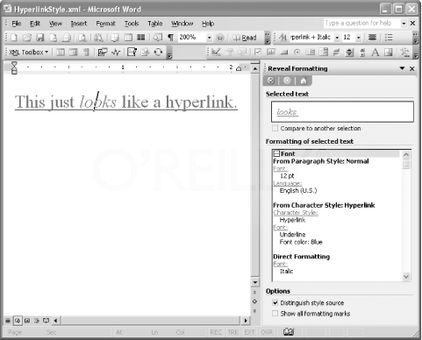Switch to Reading Layout view icon at bottom

coord(46,321)
